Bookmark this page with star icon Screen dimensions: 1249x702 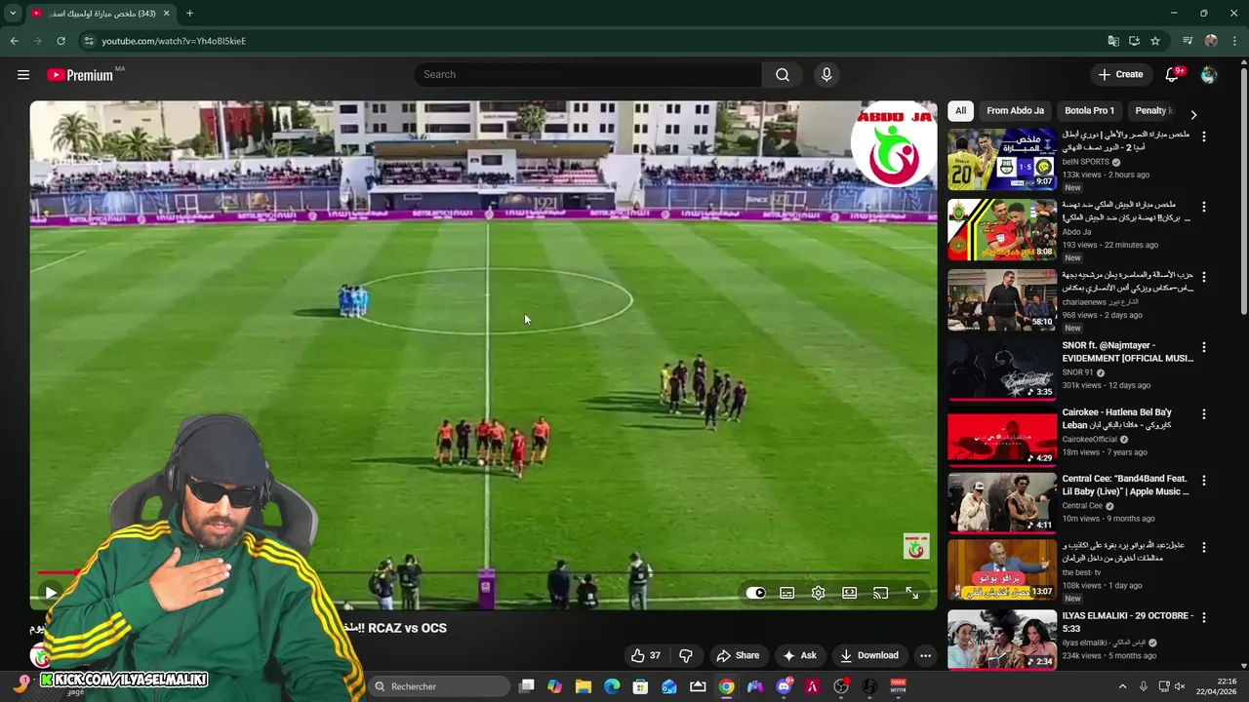tap(1155, 41)
